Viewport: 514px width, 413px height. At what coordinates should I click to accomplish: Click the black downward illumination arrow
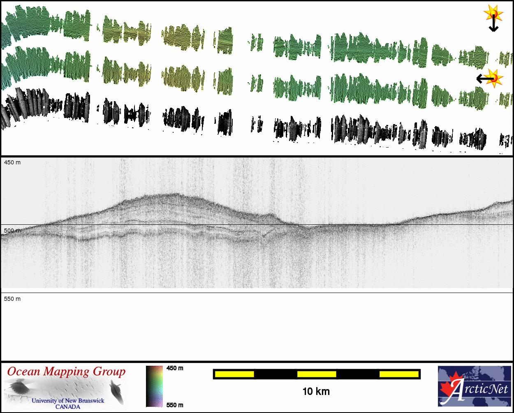click(493, 25)
